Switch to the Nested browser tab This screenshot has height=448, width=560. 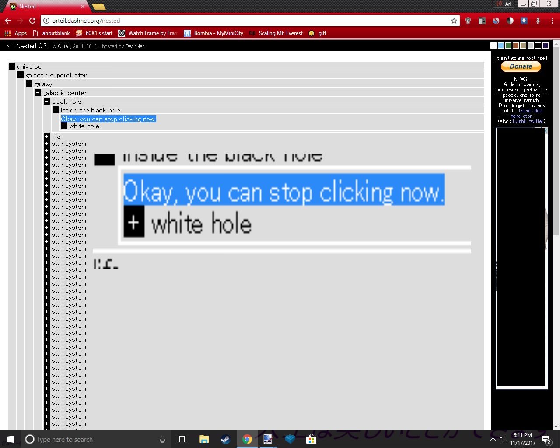coord(44,7)
